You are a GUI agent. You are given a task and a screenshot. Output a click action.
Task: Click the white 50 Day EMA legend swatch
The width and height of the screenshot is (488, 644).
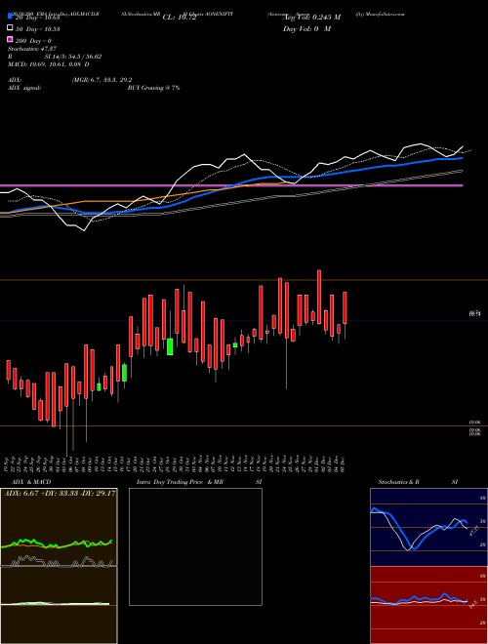pos(10,28)
